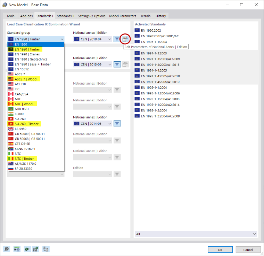Toggle the filter icon next to CEN 2014-05
Viewport: 264px width, 256px height.
117,124
